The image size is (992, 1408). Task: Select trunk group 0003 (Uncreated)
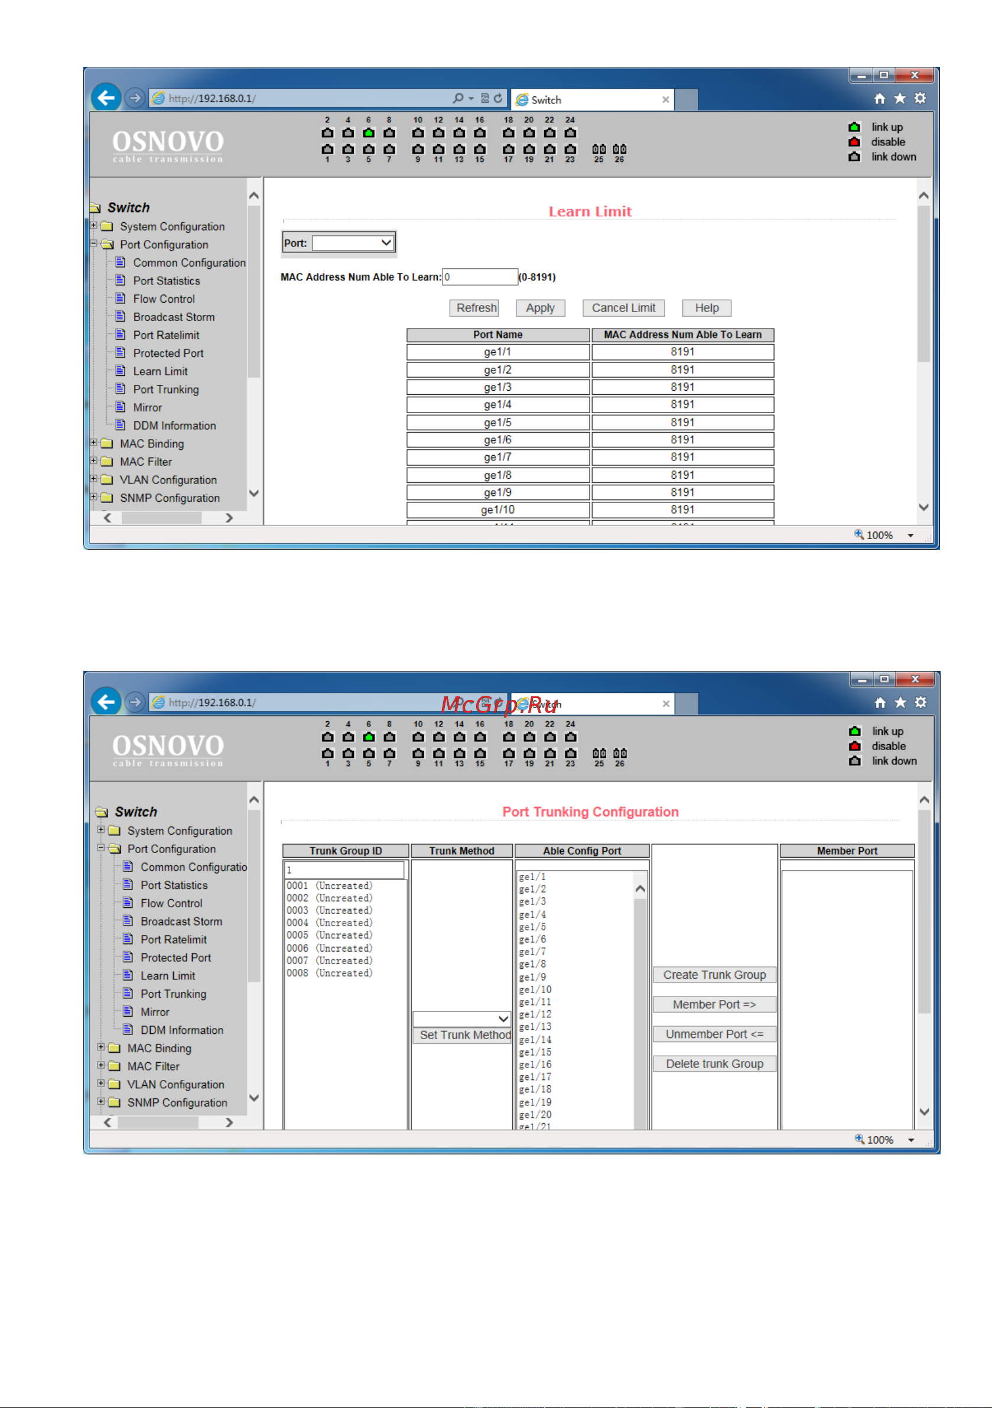click(330, 911)
